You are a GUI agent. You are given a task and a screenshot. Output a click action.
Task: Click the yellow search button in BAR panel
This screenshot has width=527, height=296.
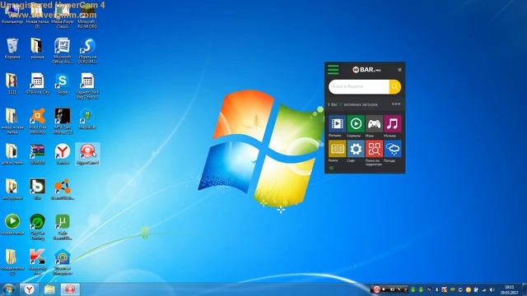click(395, 87)
